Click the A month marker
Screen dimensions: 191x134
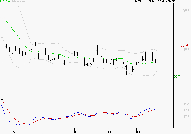click(x=14, y=132)
